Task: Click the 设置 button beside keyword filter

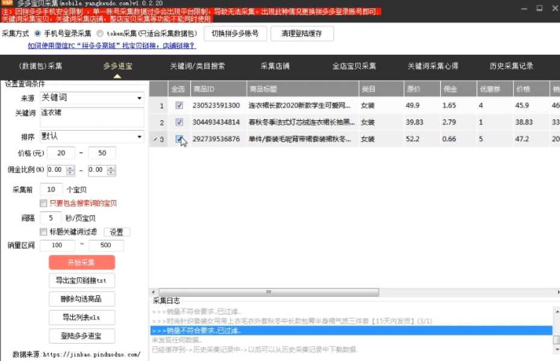Action: click(x=117, y=232)
